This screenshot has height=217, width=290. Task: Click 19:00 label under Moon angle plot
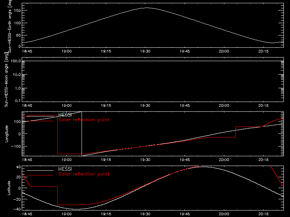point(67,106)
